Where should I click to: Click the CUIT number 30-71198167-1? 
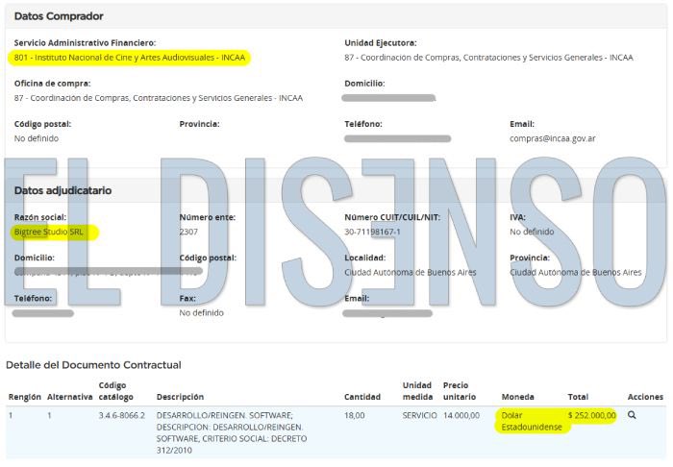point(372,232)
